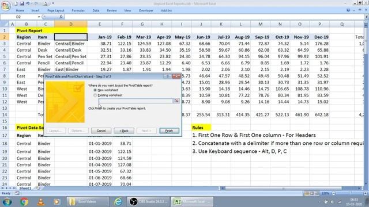Select the New worksheet radio option
This screenshot has height=207, width=369.
[95, 90]
